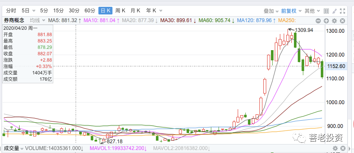354x153 pixels.
Task: Click the 最低 878.29 row
Action: [28, 47]
